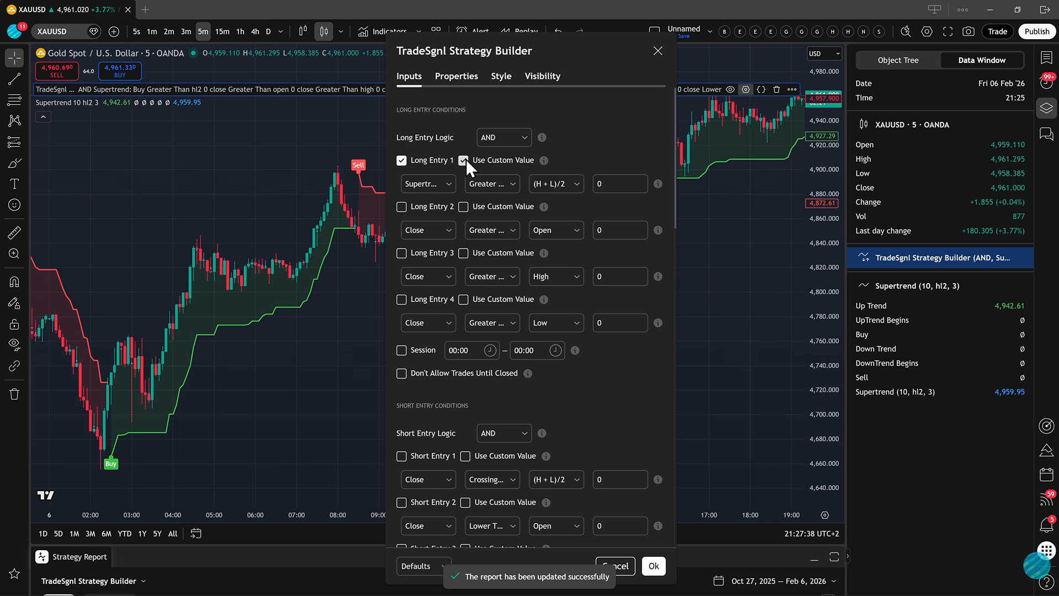Switch to the Properties tab in Strategy Builder

pyautogui.click(x=456, y=76)
